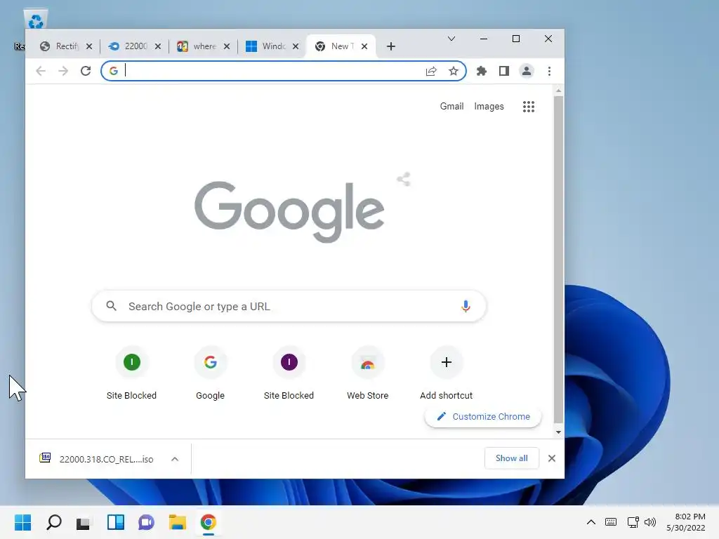Image resolution: width=719 pixels, height=539 pixels.
Task: Open File Explorer from the taskbar
Action: click(177, 522)
